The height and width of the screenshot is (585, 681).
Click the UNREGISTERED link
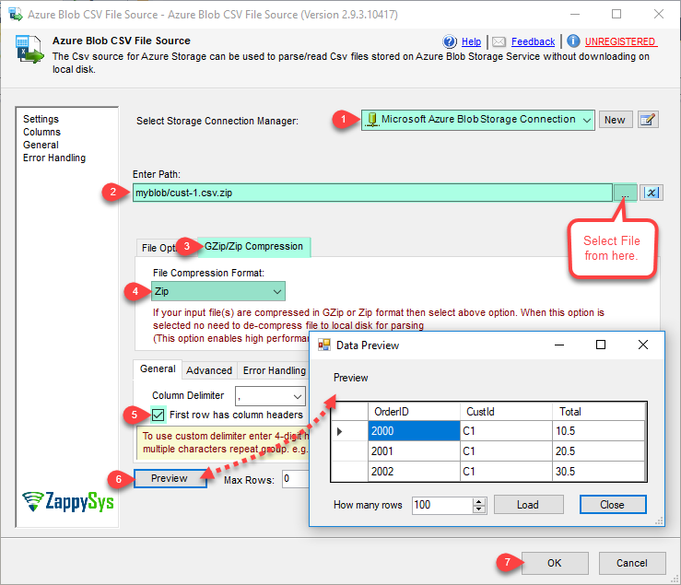620,41
